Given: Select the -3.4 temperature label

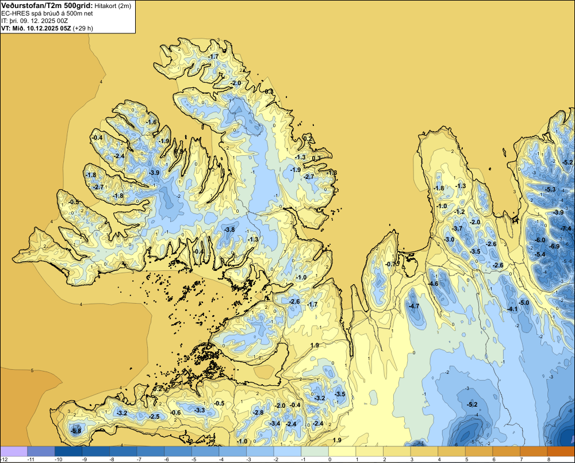Looking at the screenshot, I should [x=275, y=423].
